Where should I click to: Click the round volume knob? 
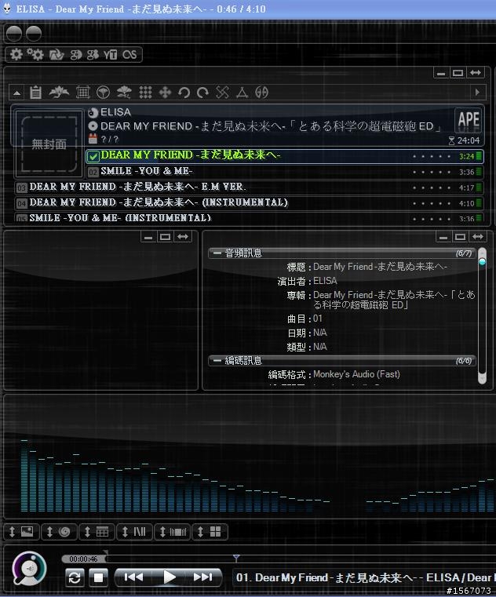(x=29, y=569)
